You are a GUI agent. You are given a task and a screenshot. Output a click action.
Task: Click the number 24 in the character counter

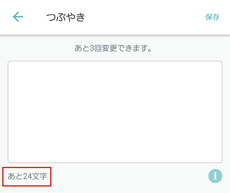tap(28, 176)
